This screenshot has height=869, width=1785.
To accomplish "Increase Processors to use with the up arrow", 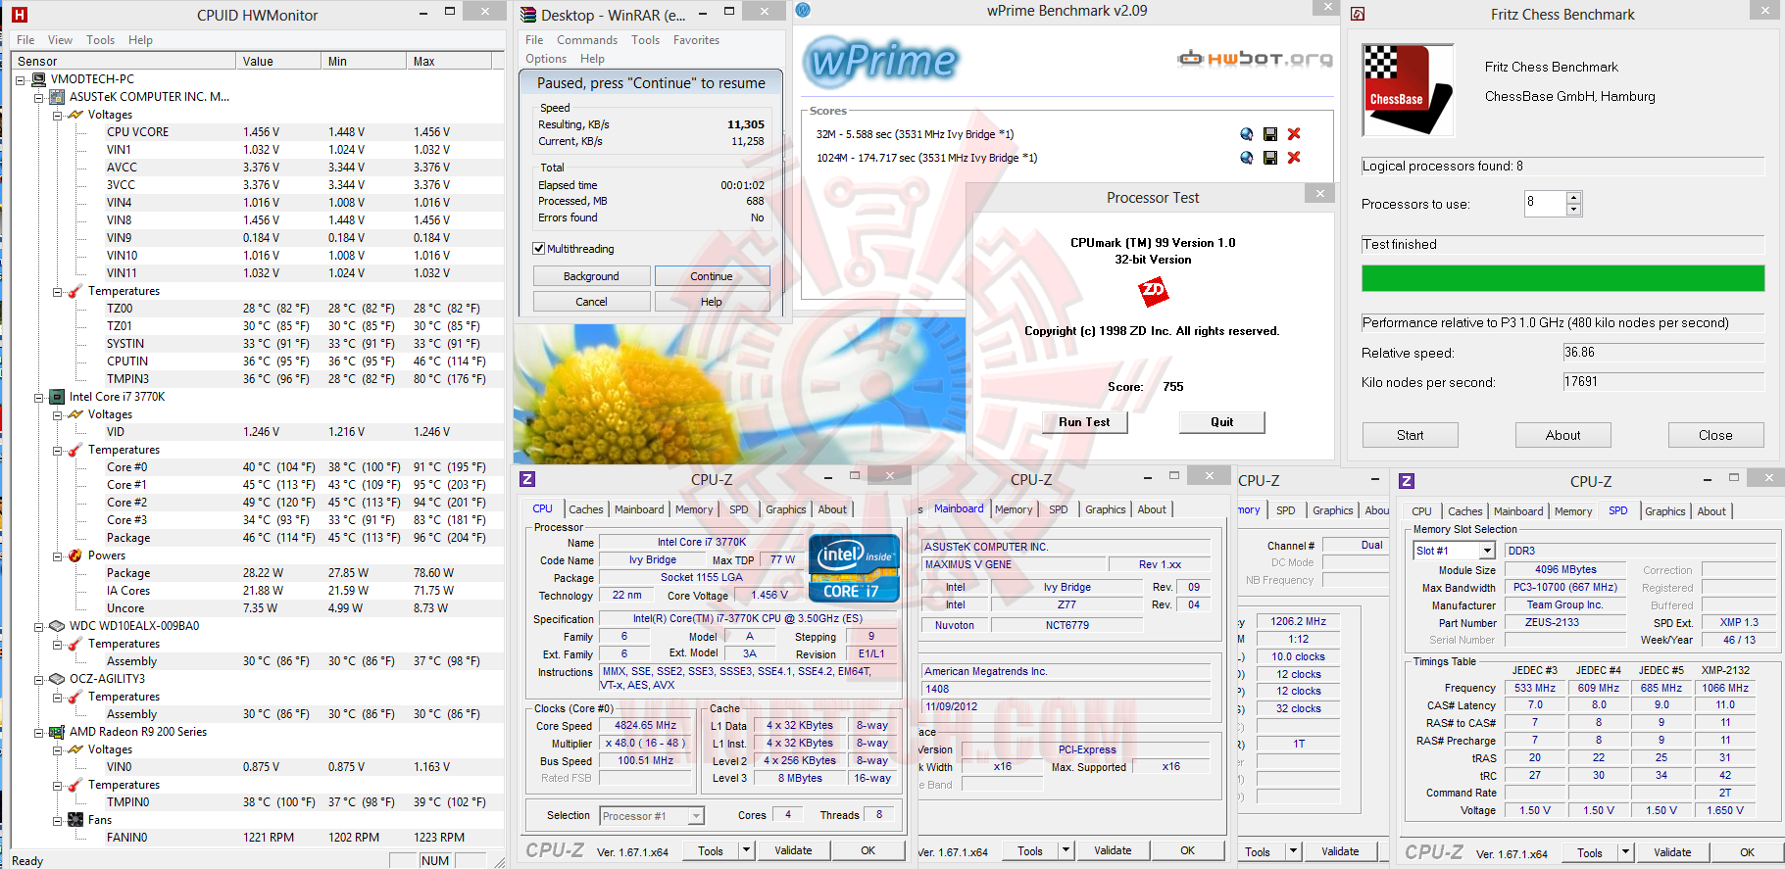I will pos(1574,198).
